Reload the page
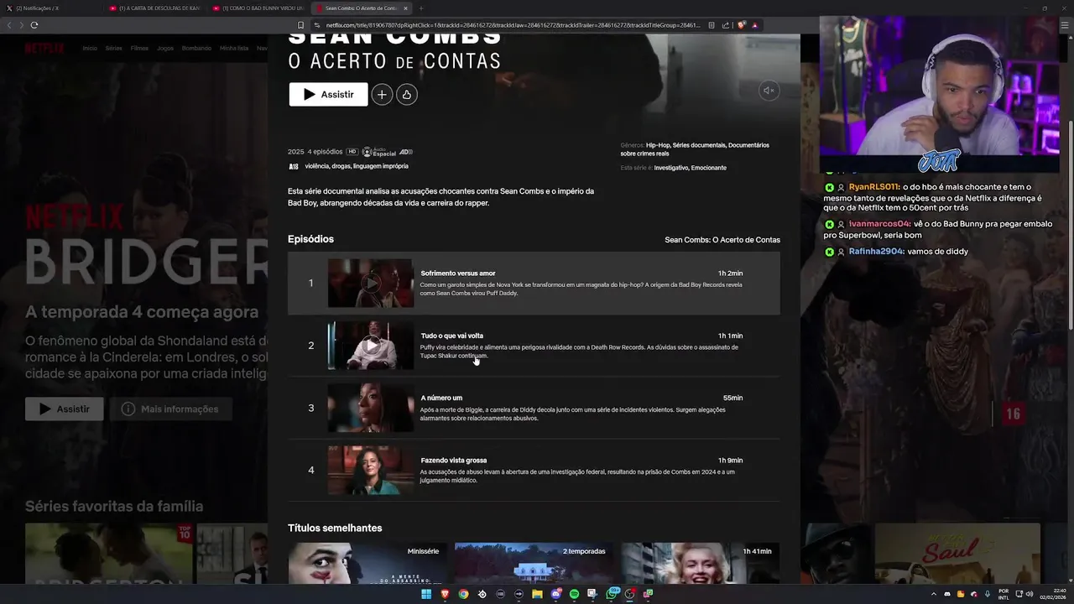This screenshot has height=604, width=1074. [x=34, y=25]
